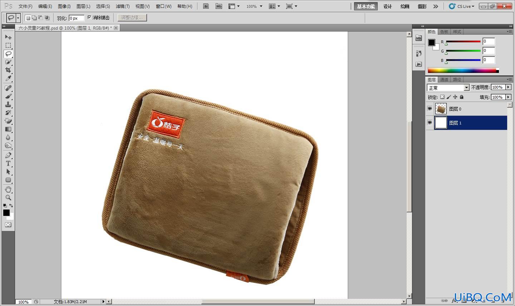Select the Brush tool
515x306 pixels.
pos(8,96)
